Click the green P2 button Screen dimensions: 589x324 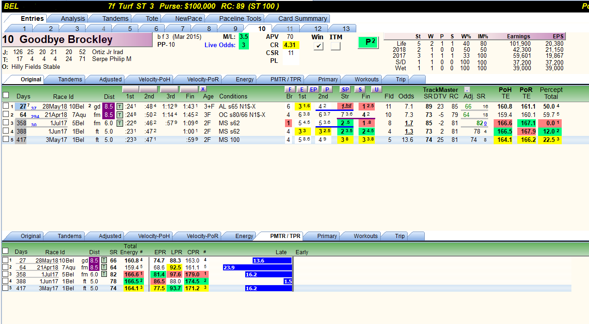368,42
